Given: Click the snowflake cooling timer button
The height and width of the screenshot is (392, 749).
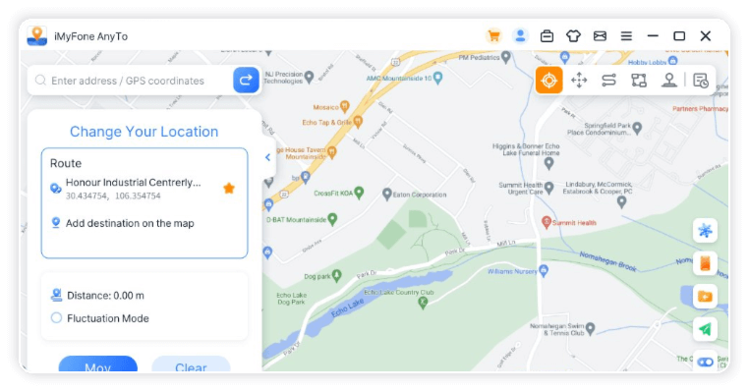Looking at the screenshot, I should click(x=705, y=231).
